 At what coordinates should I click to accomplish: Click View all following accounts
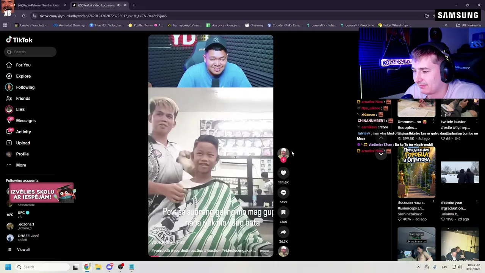coord(23,249)
